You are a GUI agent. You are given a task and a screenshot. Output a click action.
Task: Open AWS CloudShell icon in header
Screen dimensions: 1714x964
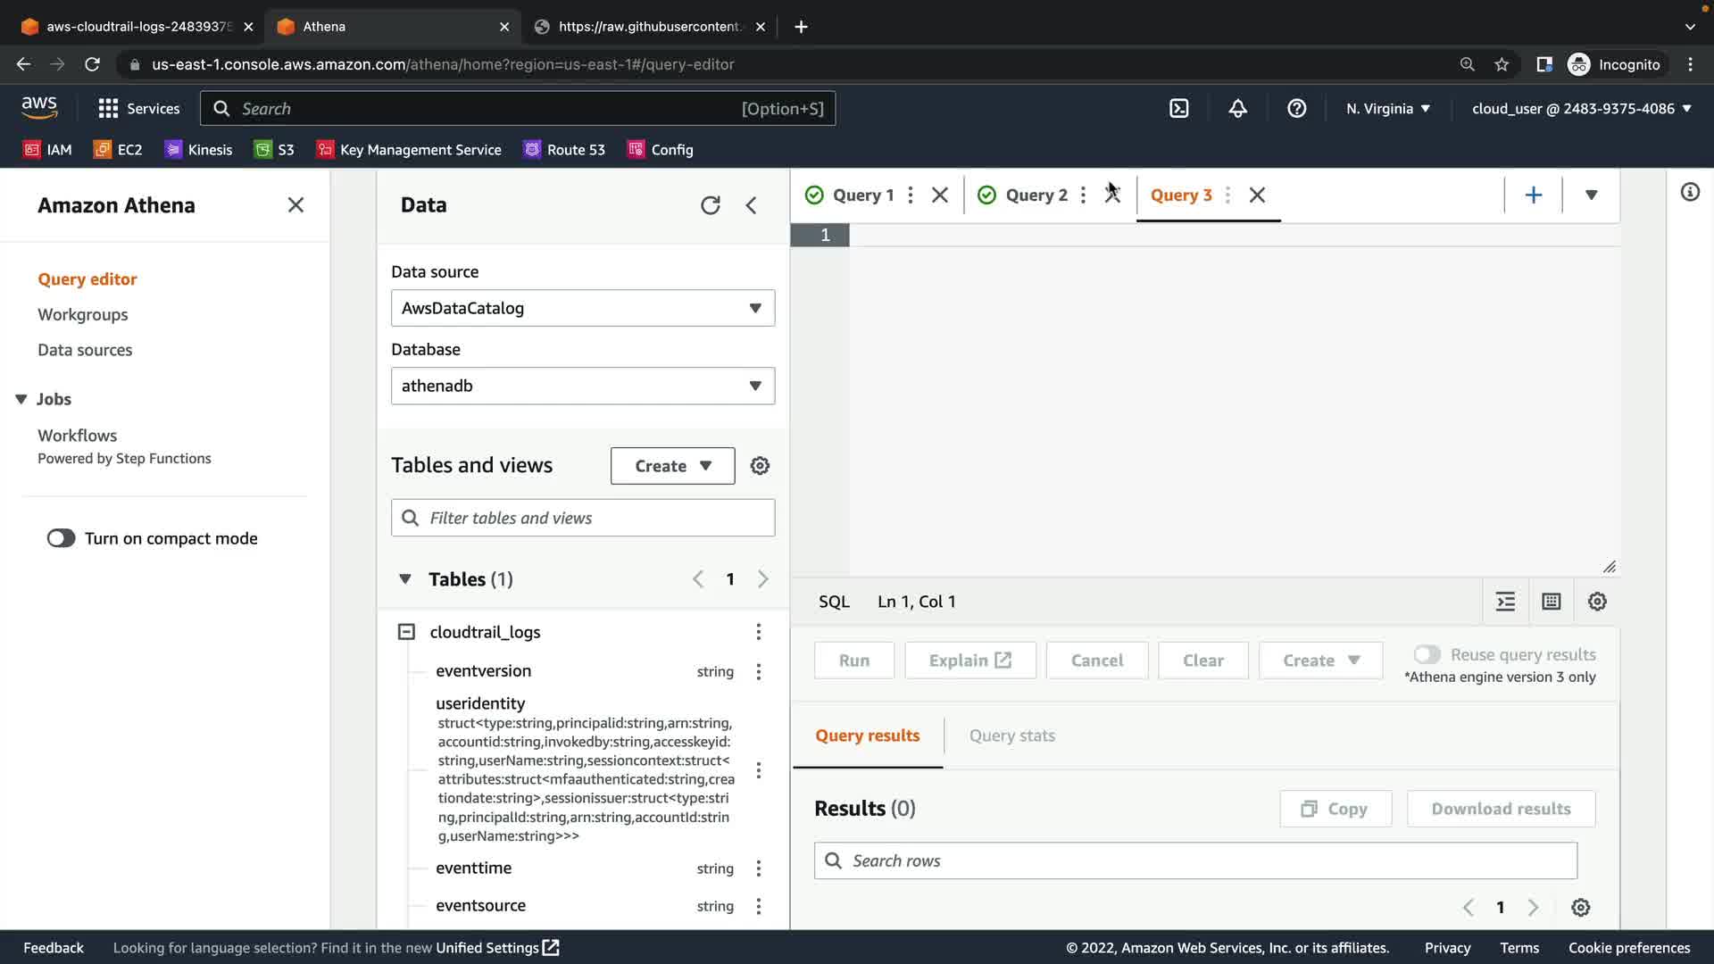pyautogui.click(x=1178, y=109)
